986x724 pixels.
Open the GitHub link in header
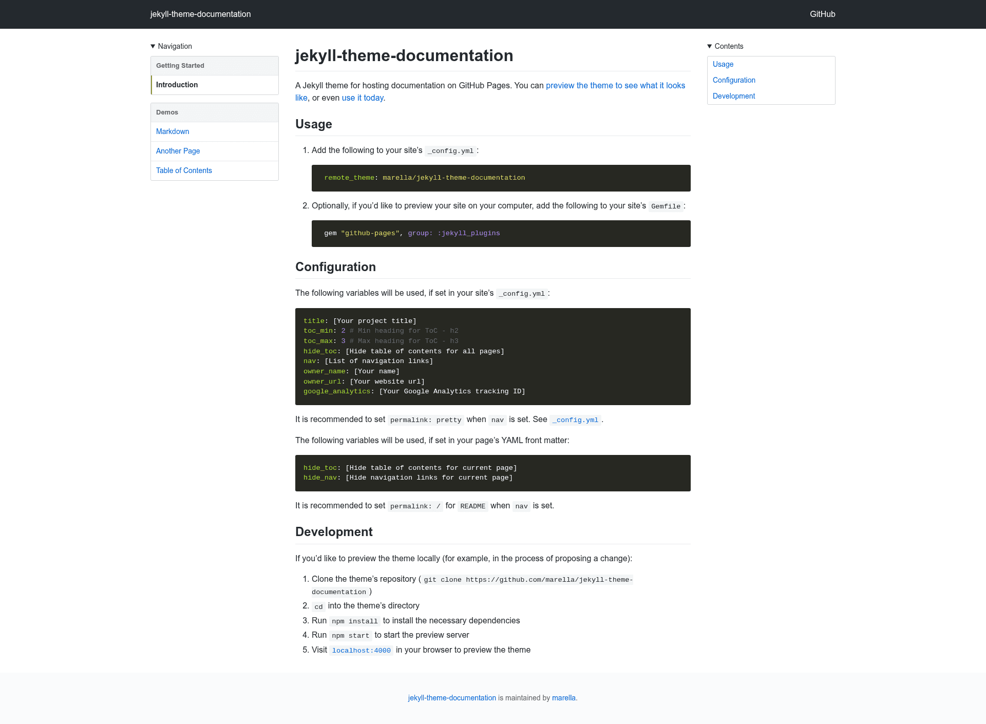coord(822,14)
